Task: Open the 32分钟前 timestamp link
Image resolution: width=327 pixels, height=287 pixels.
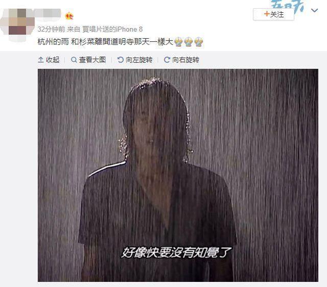Action: point(51,30)
